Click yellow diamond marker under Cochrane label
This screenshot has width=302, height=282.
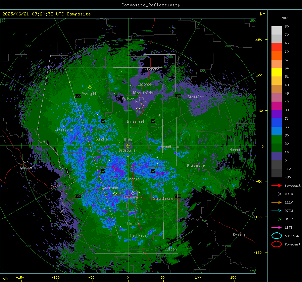pos(115,193)
